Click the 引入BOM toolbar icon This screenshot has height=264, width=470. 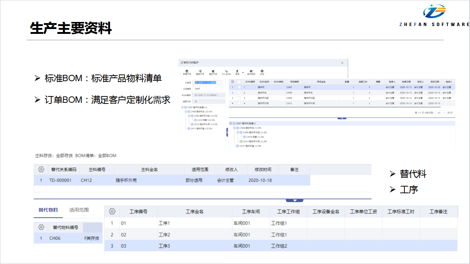[226, 71]
